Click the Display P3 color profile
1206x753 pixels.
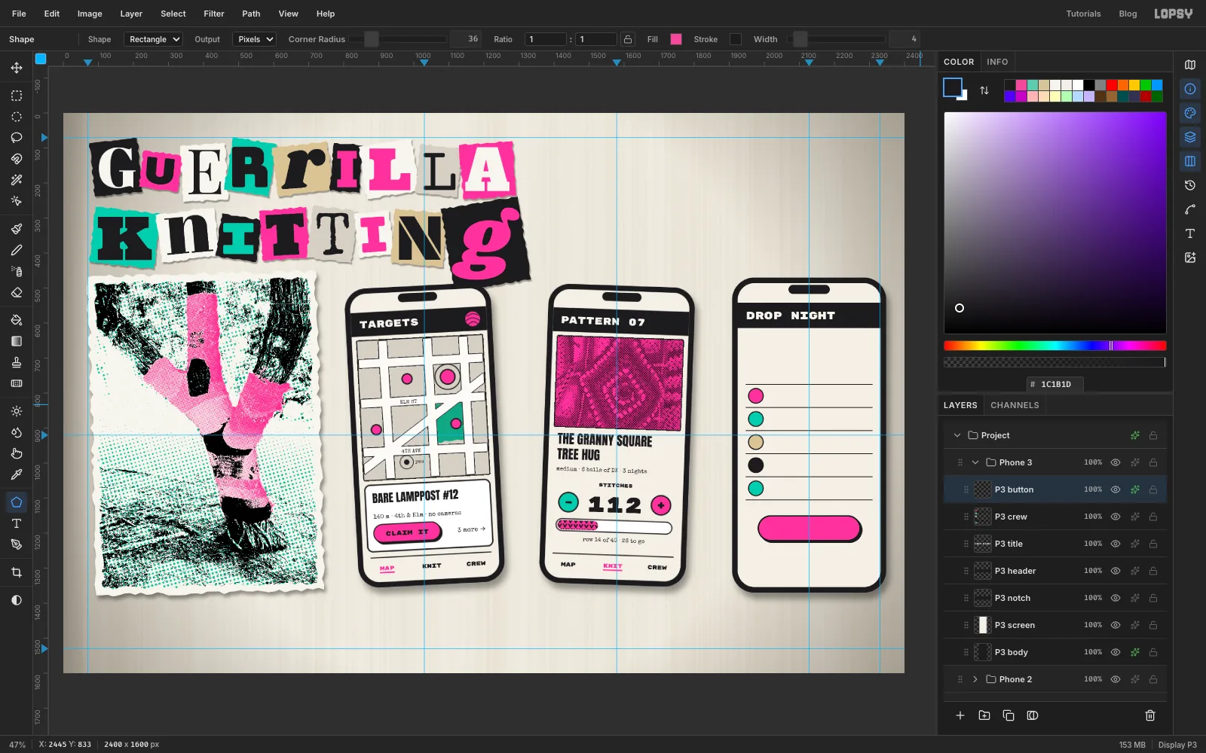click(1177, 745)
